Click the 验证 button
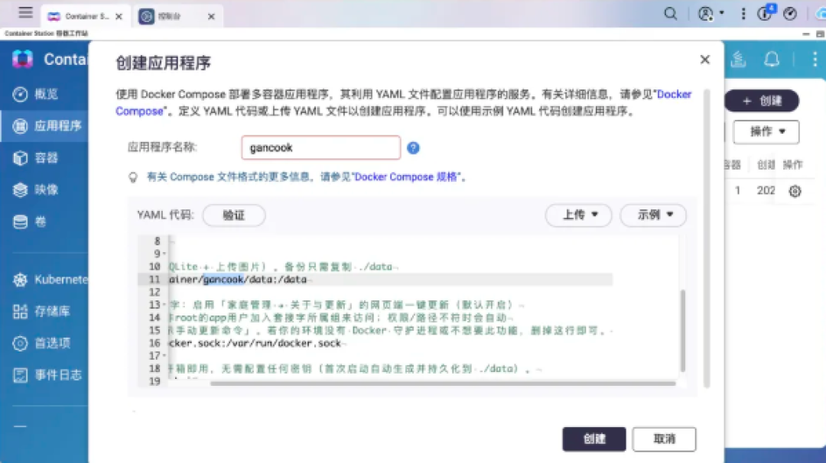The width and height of the screenshot is (826, 463). coord(234,215)
